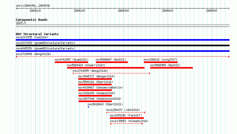This screenshot has height=134, width=237.
Task: Click the right arrow at the ruler end
Action: [229, 8]
